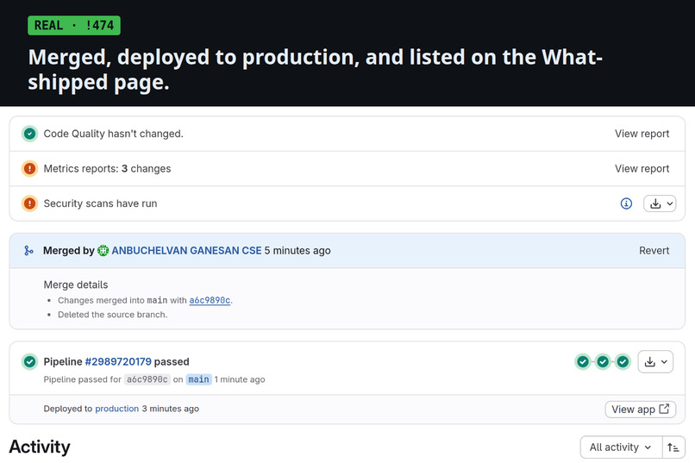Click the Activity heading
This screenshot has width=695, height=463.
(x=40, y=447)
